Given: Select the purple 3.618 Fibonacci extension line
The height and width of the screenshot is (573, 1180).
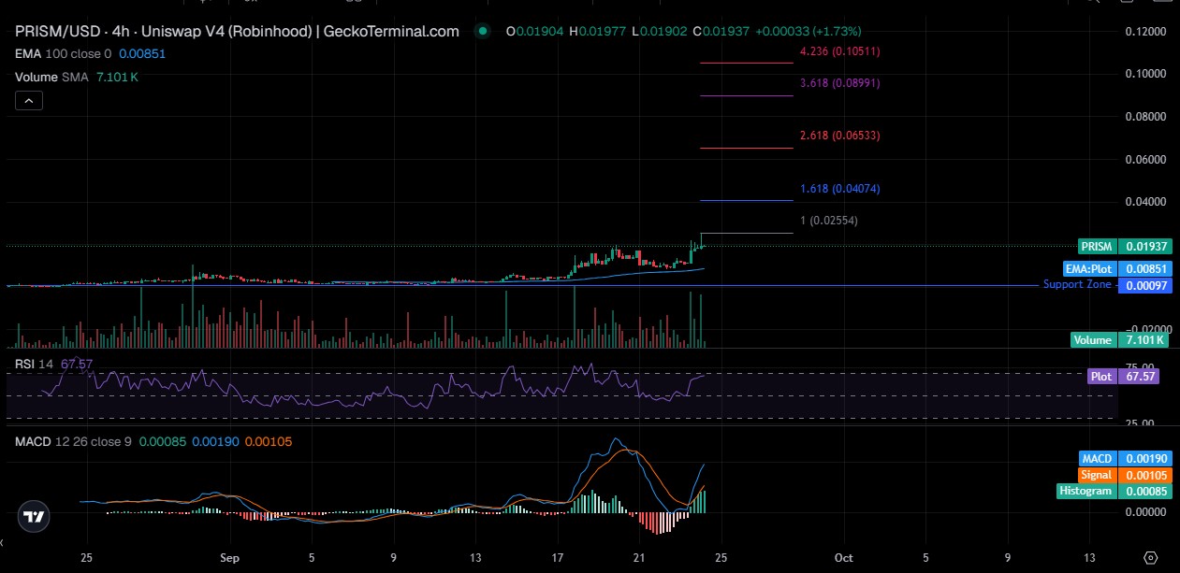Looking at the screenshot, I should pos(747,95).
